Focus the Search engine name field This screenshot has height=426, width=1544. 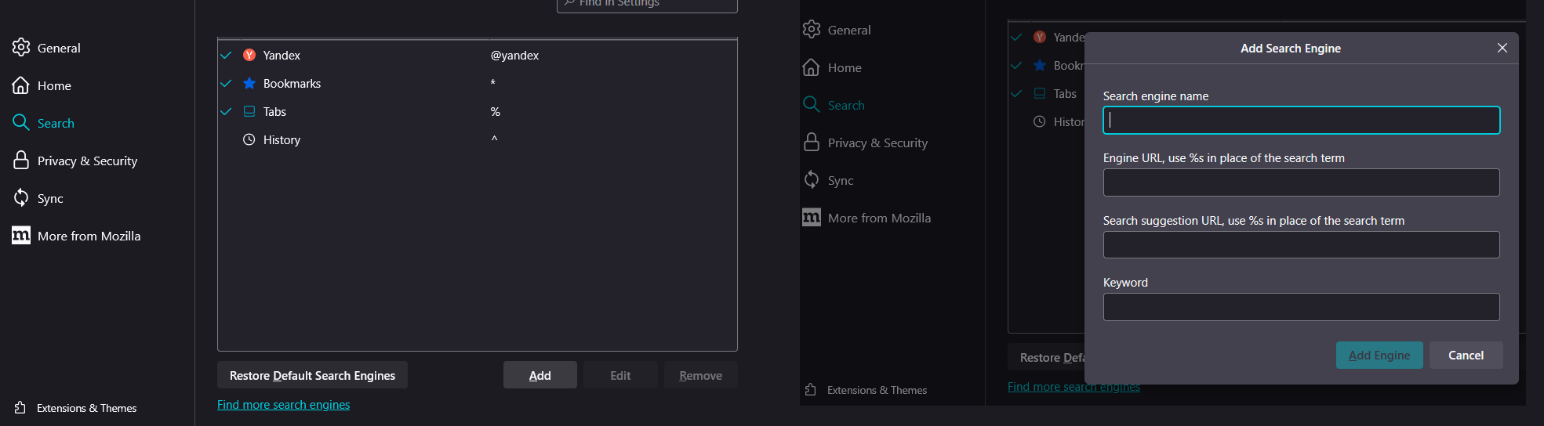[1301, 121]
